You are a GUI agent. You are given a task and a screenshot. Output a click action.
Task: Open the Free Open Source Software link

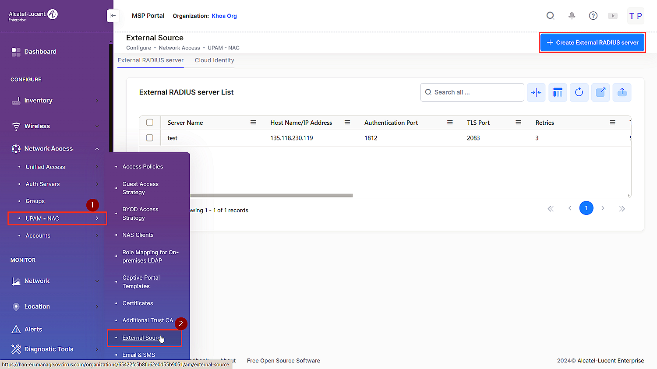pyautogui.click(x=283, y=361)
